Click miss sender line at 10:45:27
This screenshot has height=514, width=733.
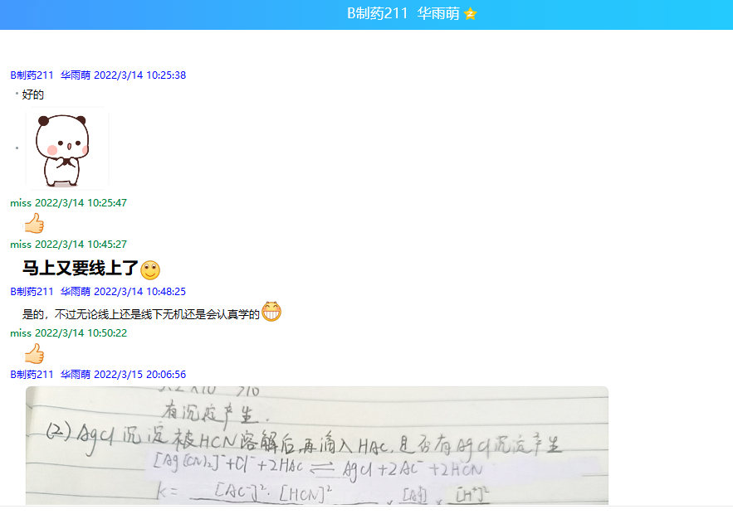coord(68,245)
